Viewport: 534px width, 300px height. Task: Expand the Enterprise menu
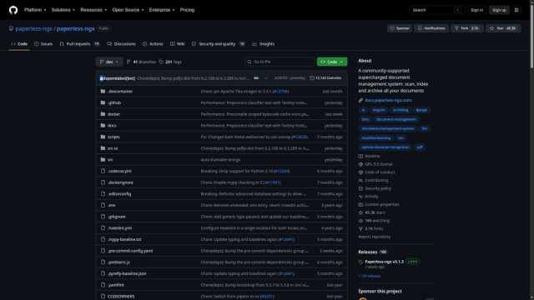[162, 10]
